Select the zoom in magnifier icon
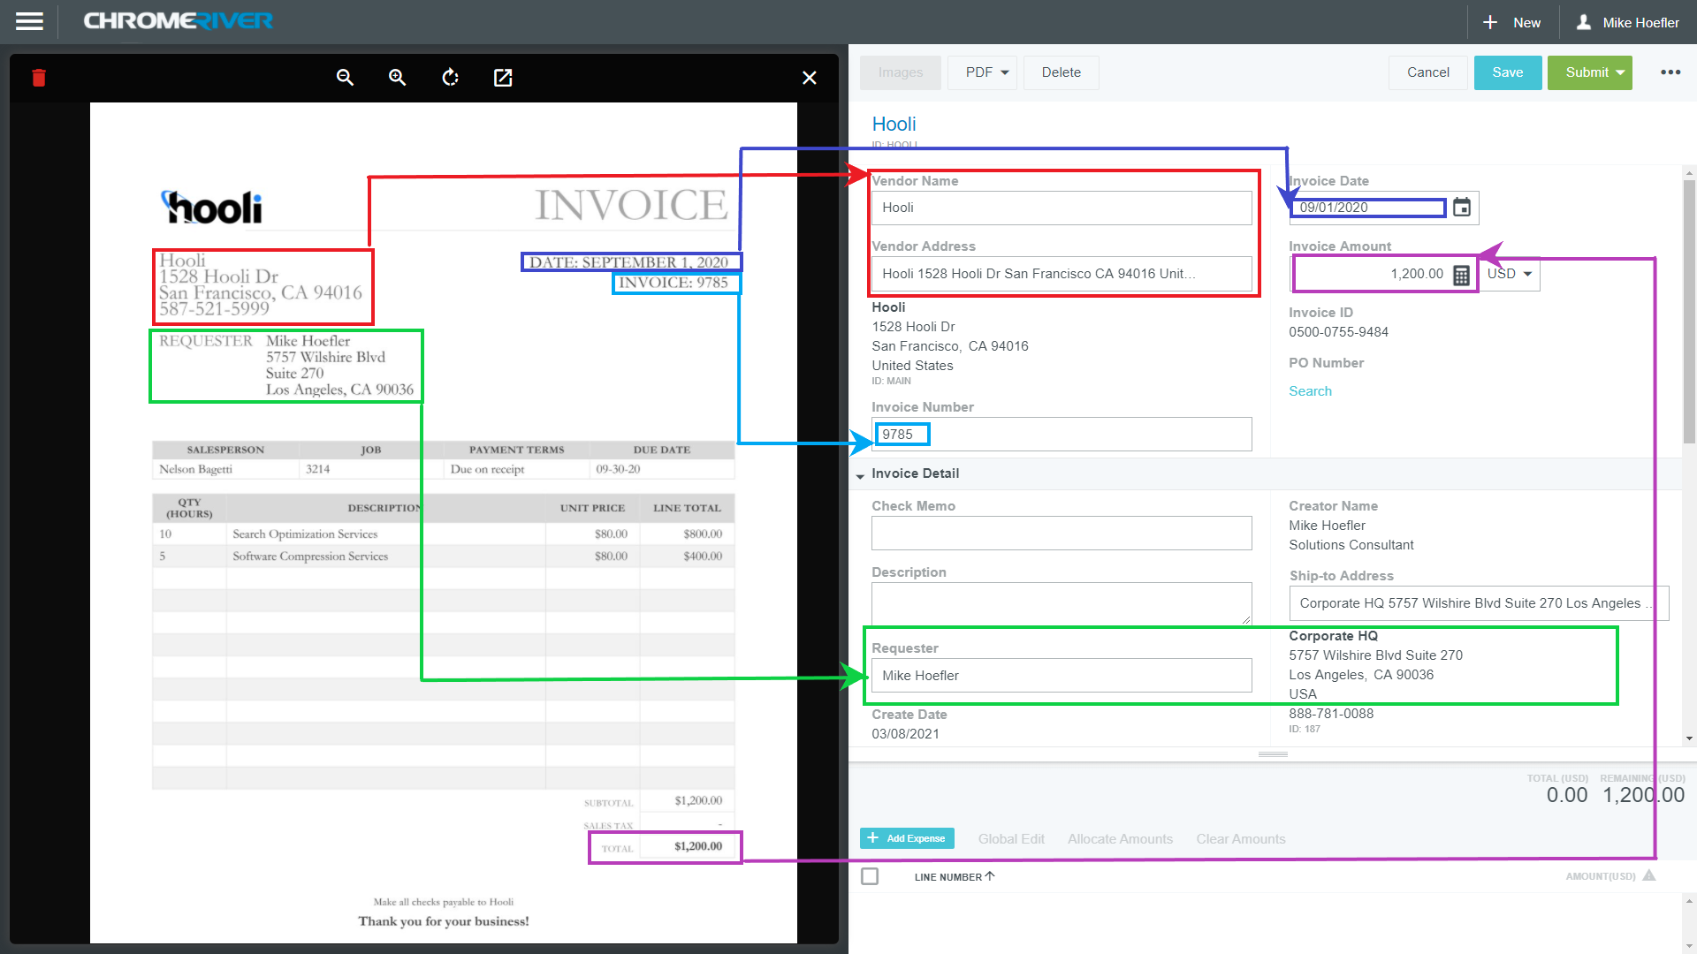Screen dimensions: 1697x954 click(397, 78)
